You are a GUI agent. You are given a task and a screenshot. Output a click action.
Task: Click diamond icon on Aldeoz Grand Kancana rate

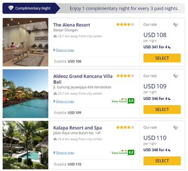coord(176,76)
